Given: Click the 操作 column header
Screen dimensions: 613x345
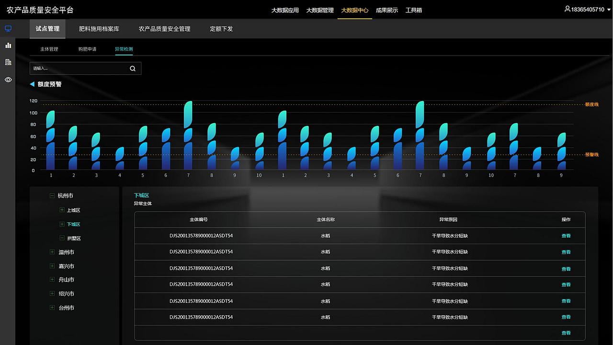Looking at the screenshot, I should point(566,219).
